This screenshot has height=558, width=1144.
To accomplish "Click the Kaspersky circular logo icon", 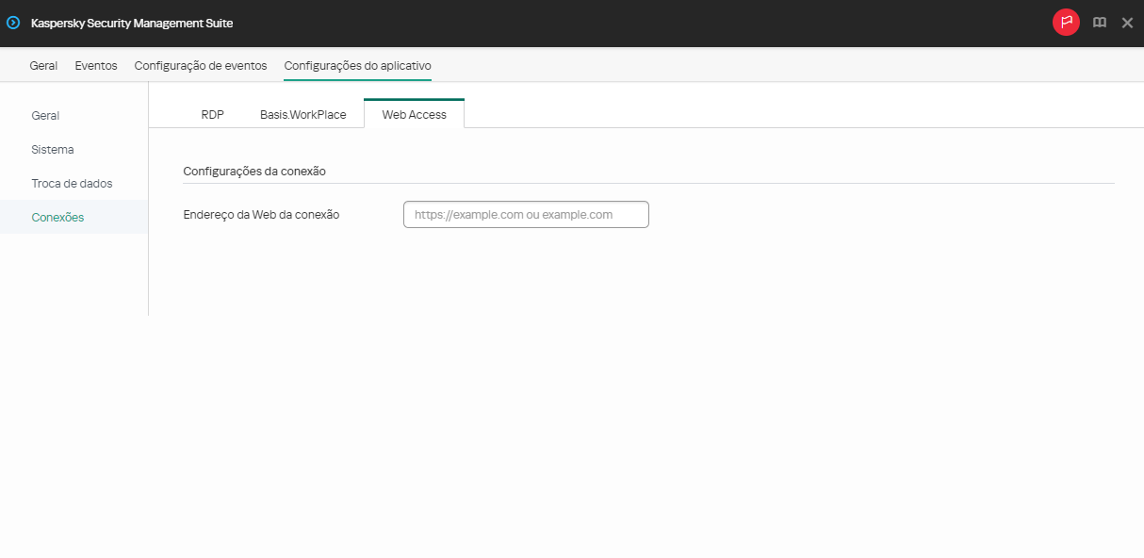I will click(12, 22).
